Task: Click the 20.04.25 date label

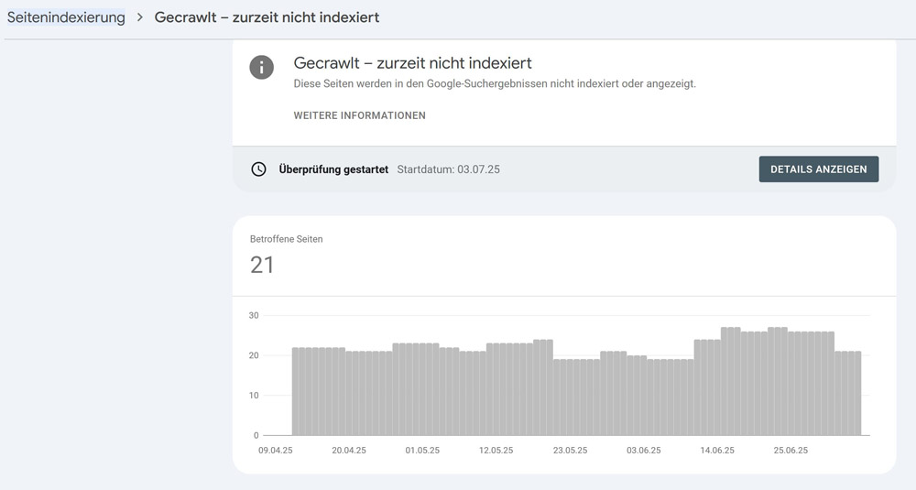Action: (349, 451)
